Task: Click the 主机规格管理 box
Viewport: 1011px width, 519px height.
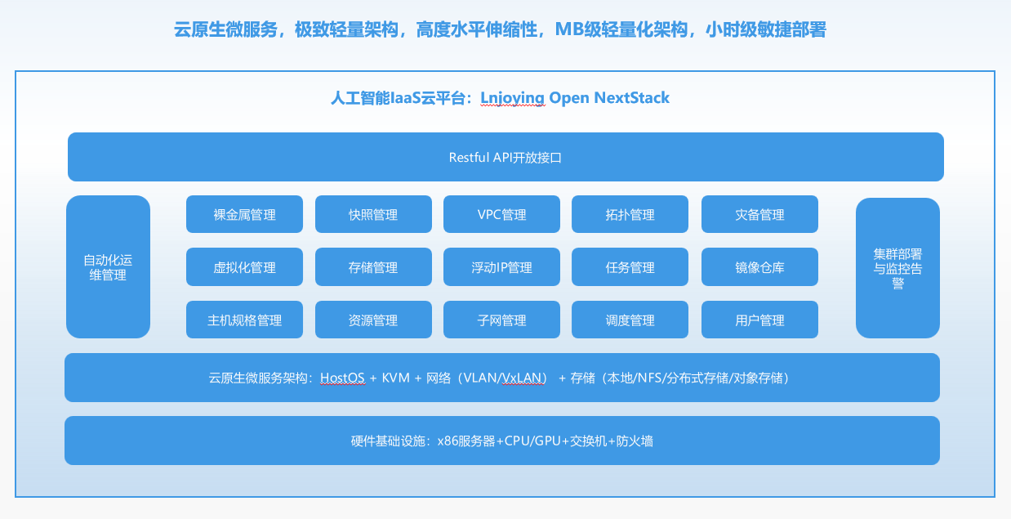Action: point(244,320)
